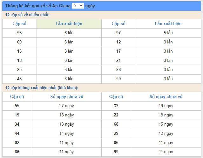
Task: Select number pair 56 in frequency table
Action: pyautogui.click(x=19, y=33)
